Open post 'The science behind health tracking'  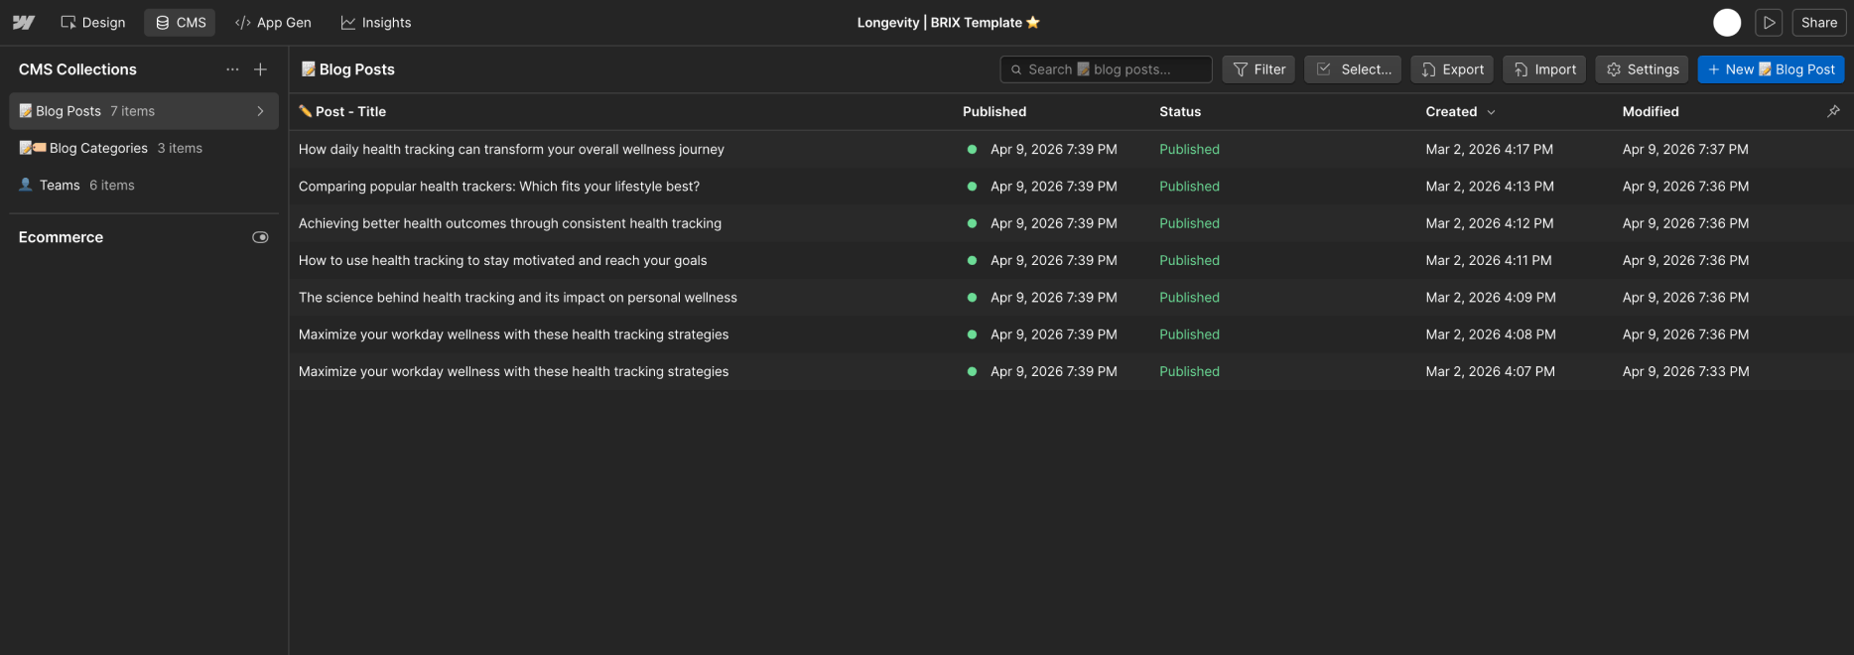[518, 297]
